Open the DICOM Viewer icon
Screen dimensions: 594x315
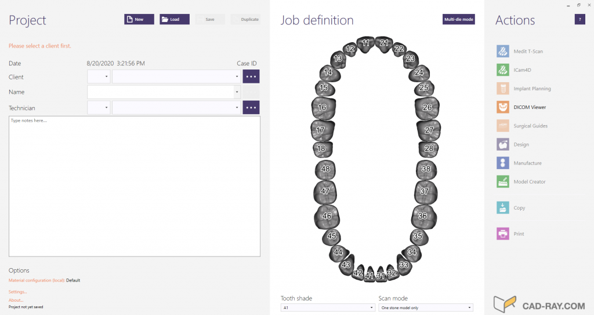pos(503,107)
